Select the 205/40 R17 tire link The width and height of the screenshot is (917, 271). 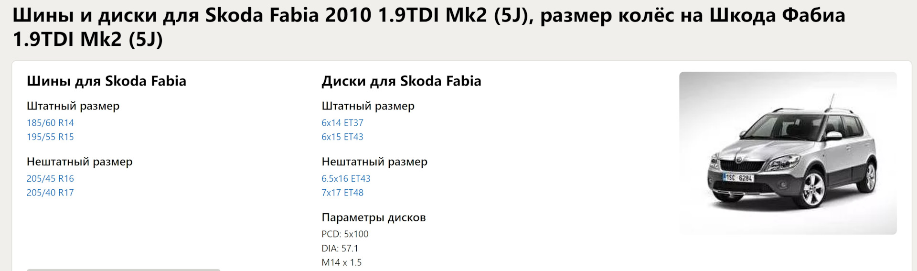(x=50, y=193)
